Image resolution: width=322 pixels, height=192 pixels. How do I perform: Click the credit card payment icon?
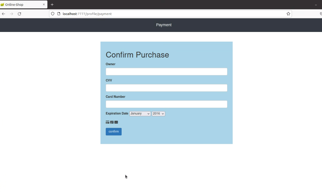pos(108,122)
